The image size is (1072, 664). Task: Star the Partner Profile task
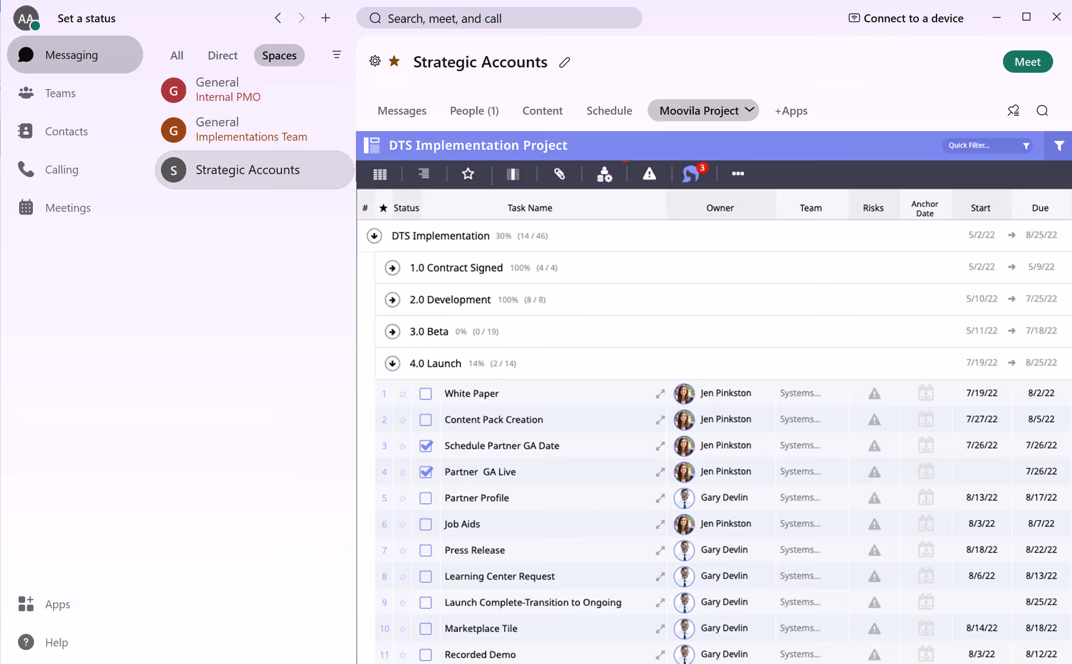click(x=403, y=498)
